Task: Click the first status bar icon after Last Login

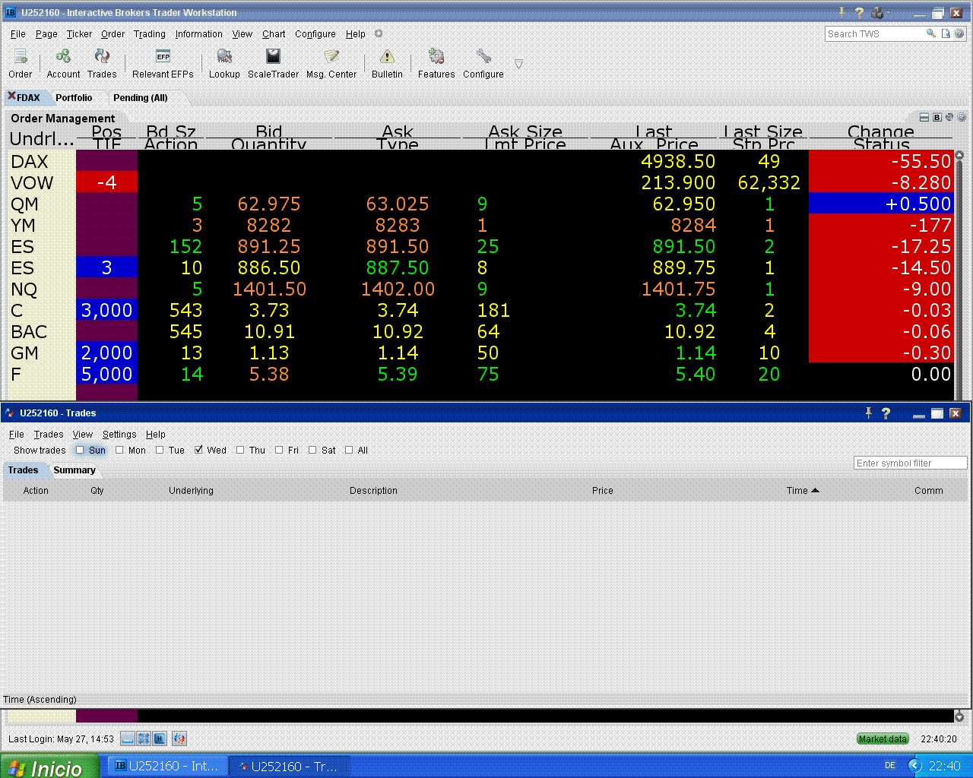Action: [128, 738]
